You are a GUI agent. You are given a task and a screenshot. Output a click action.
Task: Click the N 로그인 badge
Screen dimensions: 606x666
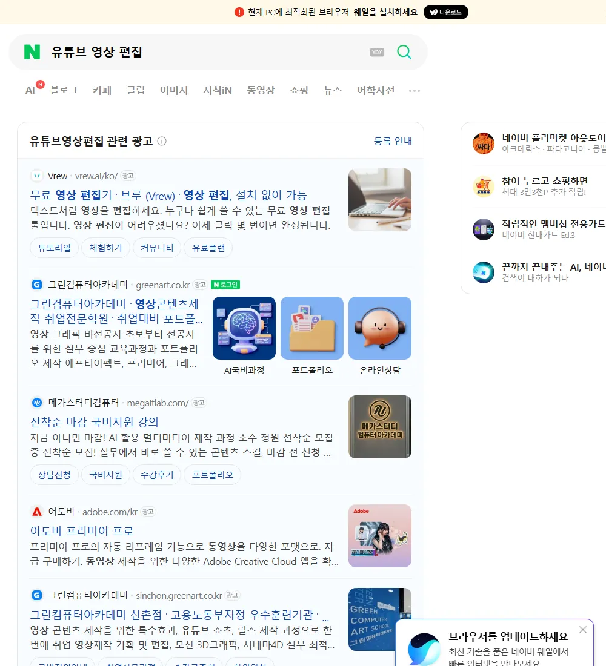[x=225, y=285]
